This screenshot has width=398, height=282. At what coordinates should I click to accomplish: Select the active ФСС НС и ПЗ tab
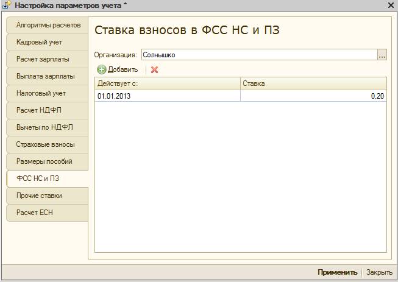click(47, 178)
